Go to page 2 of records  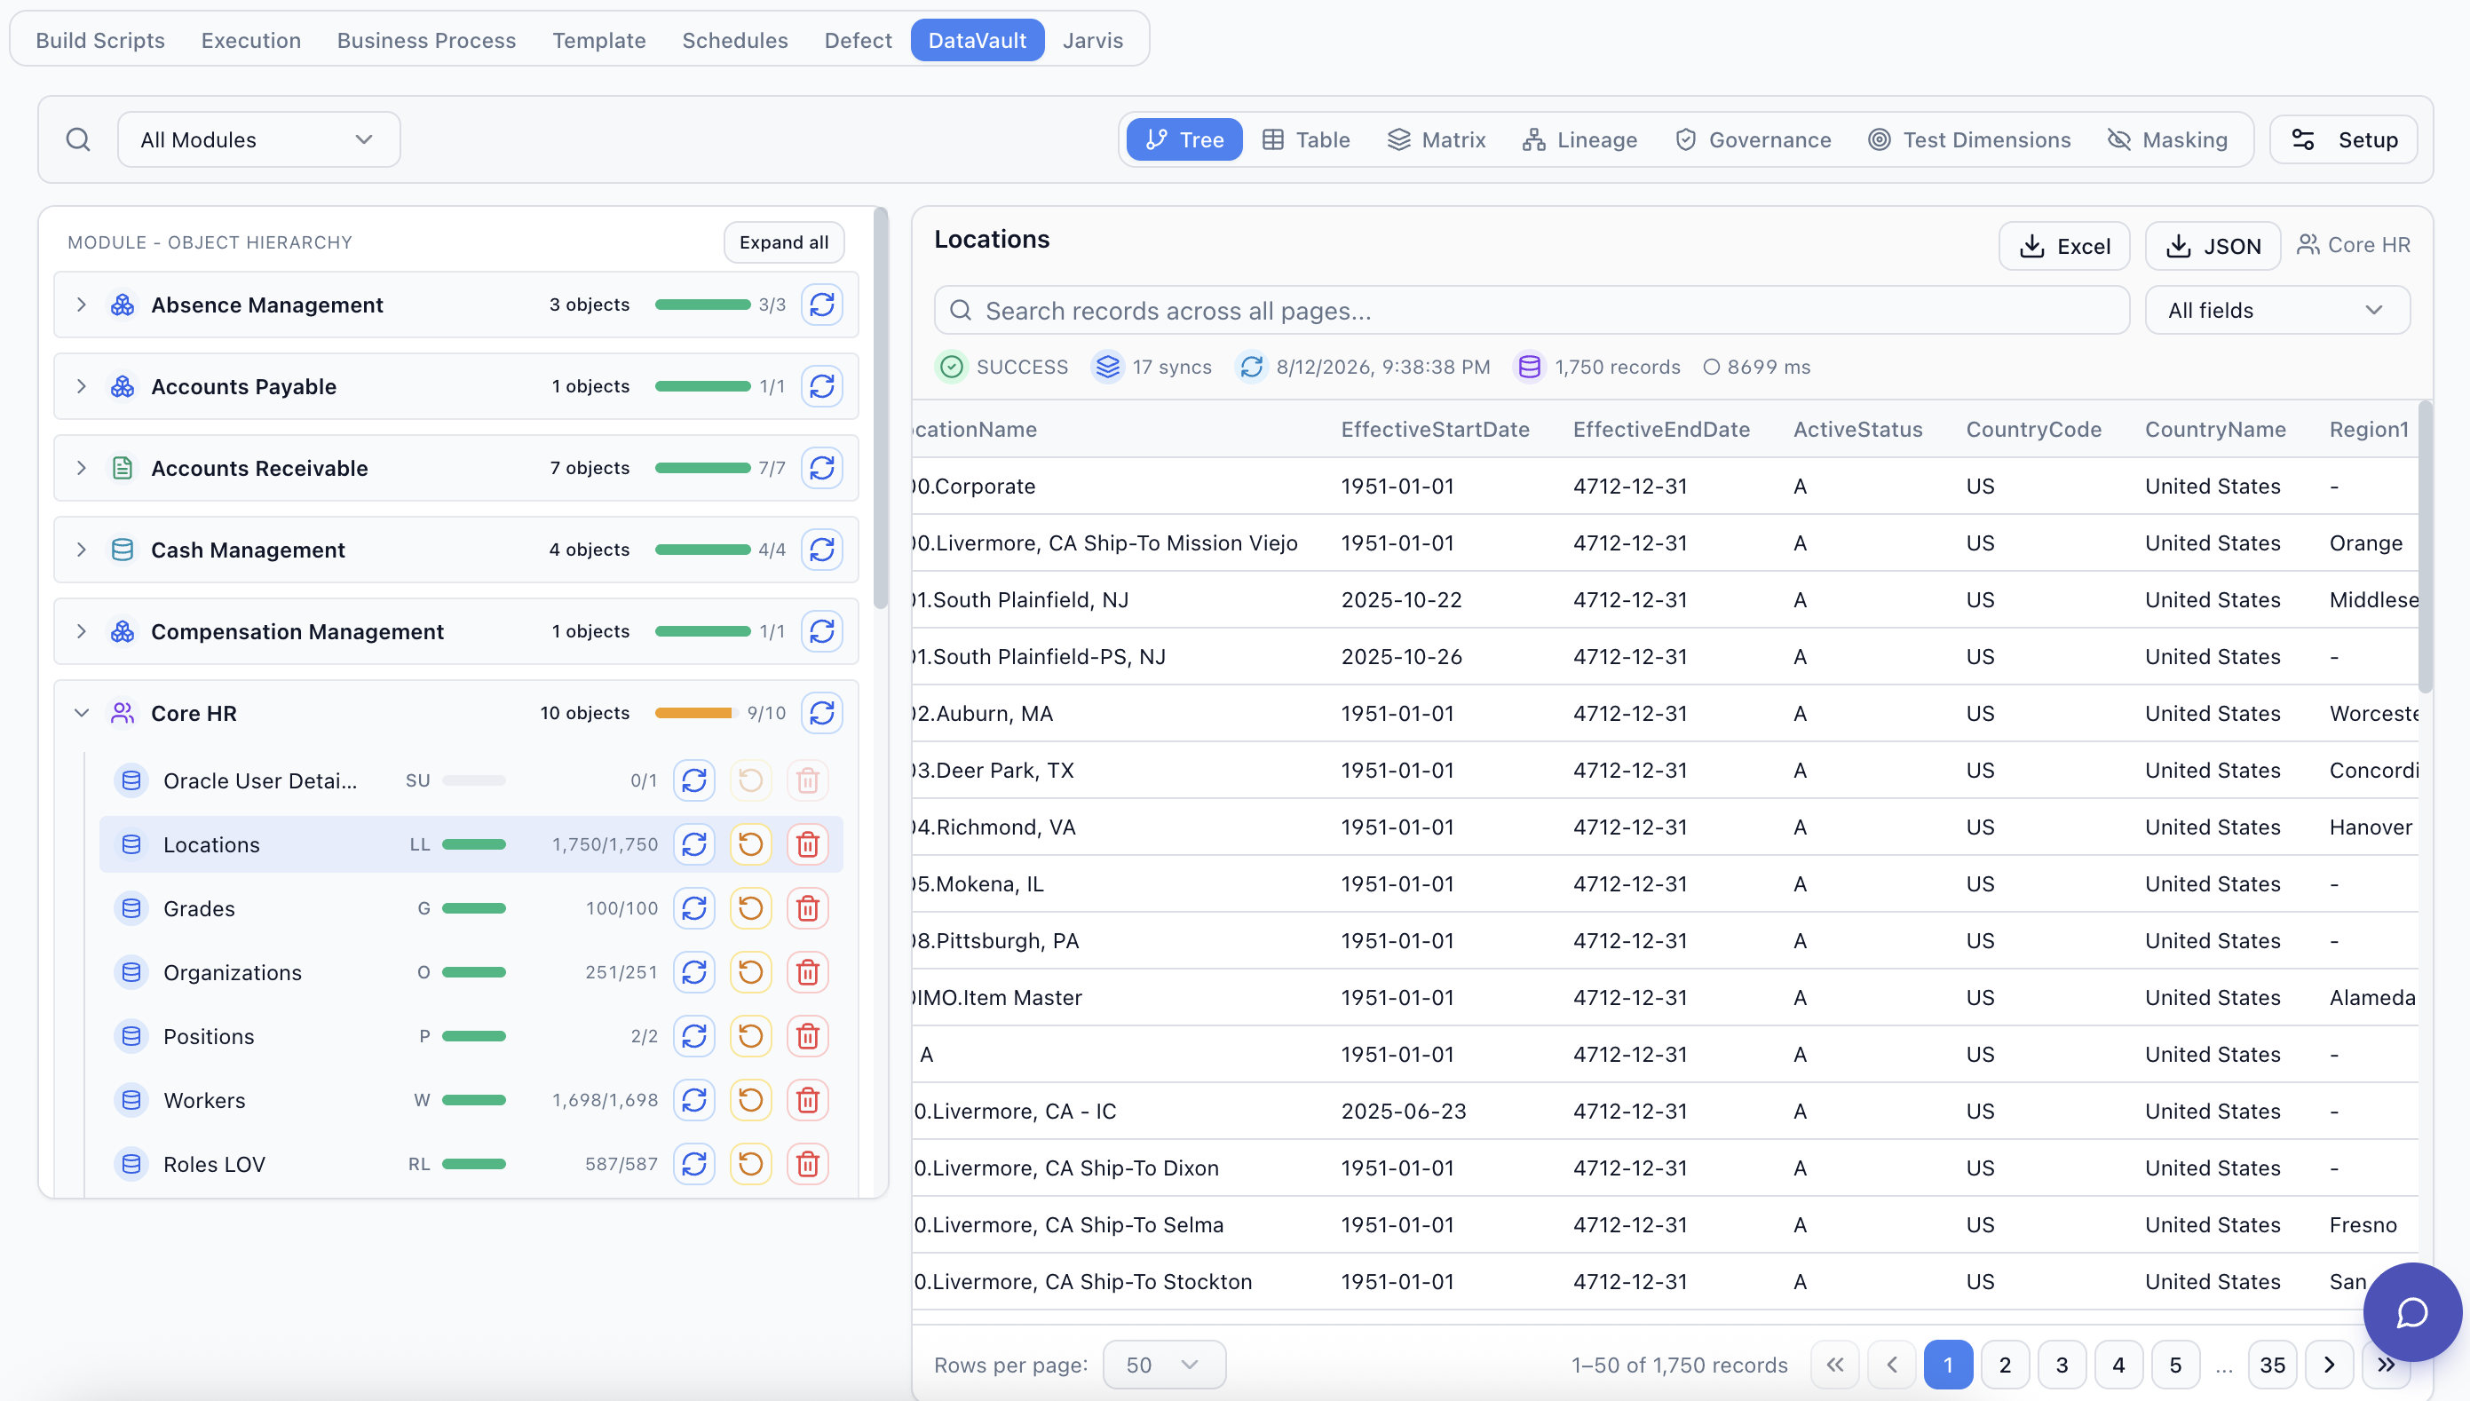point(2004,1365)
